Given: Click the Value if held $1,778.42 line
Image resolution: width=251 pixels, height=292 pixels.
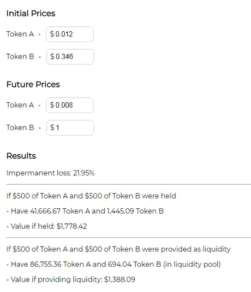Looking at the screenshot, I should click(x=46, y=226).
